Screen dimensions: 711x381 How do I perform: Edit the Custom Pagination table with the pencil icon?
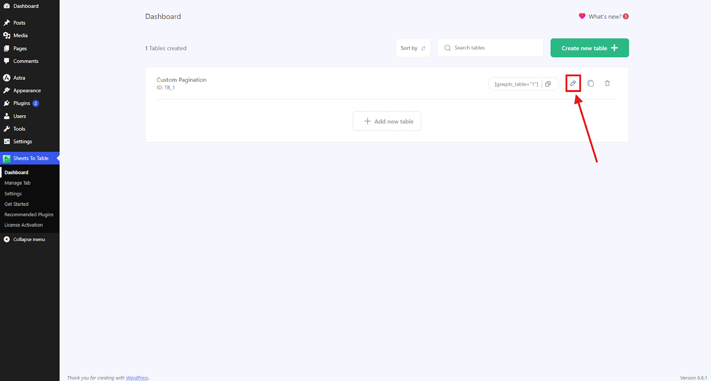[573, 83]
